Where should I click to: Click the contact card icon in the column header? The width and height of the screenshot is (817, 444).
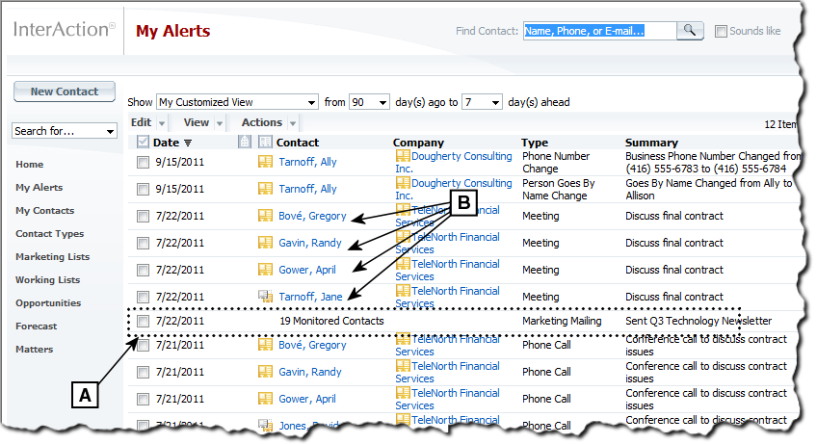tap(265, 142)
